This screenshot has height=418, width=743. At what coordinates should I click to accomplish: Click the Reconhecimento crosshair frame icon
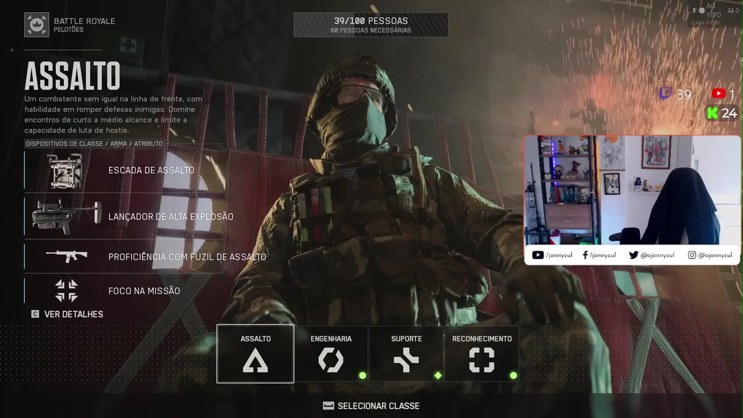pos(482,360)
